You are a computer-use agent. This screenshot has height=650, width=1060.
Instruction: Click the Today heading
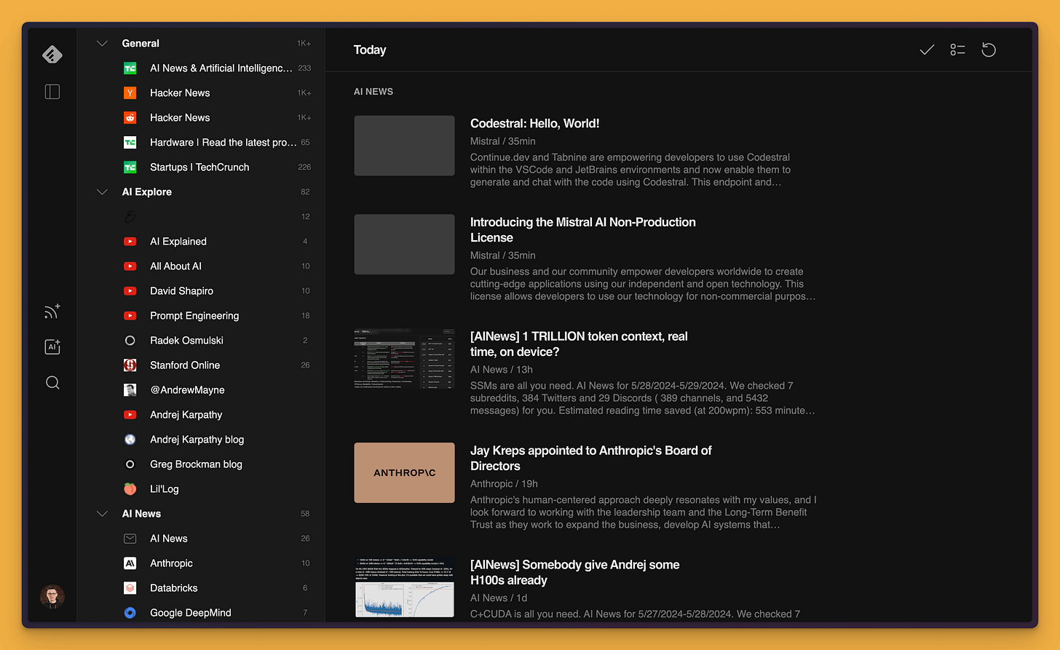tap(370, 50)
